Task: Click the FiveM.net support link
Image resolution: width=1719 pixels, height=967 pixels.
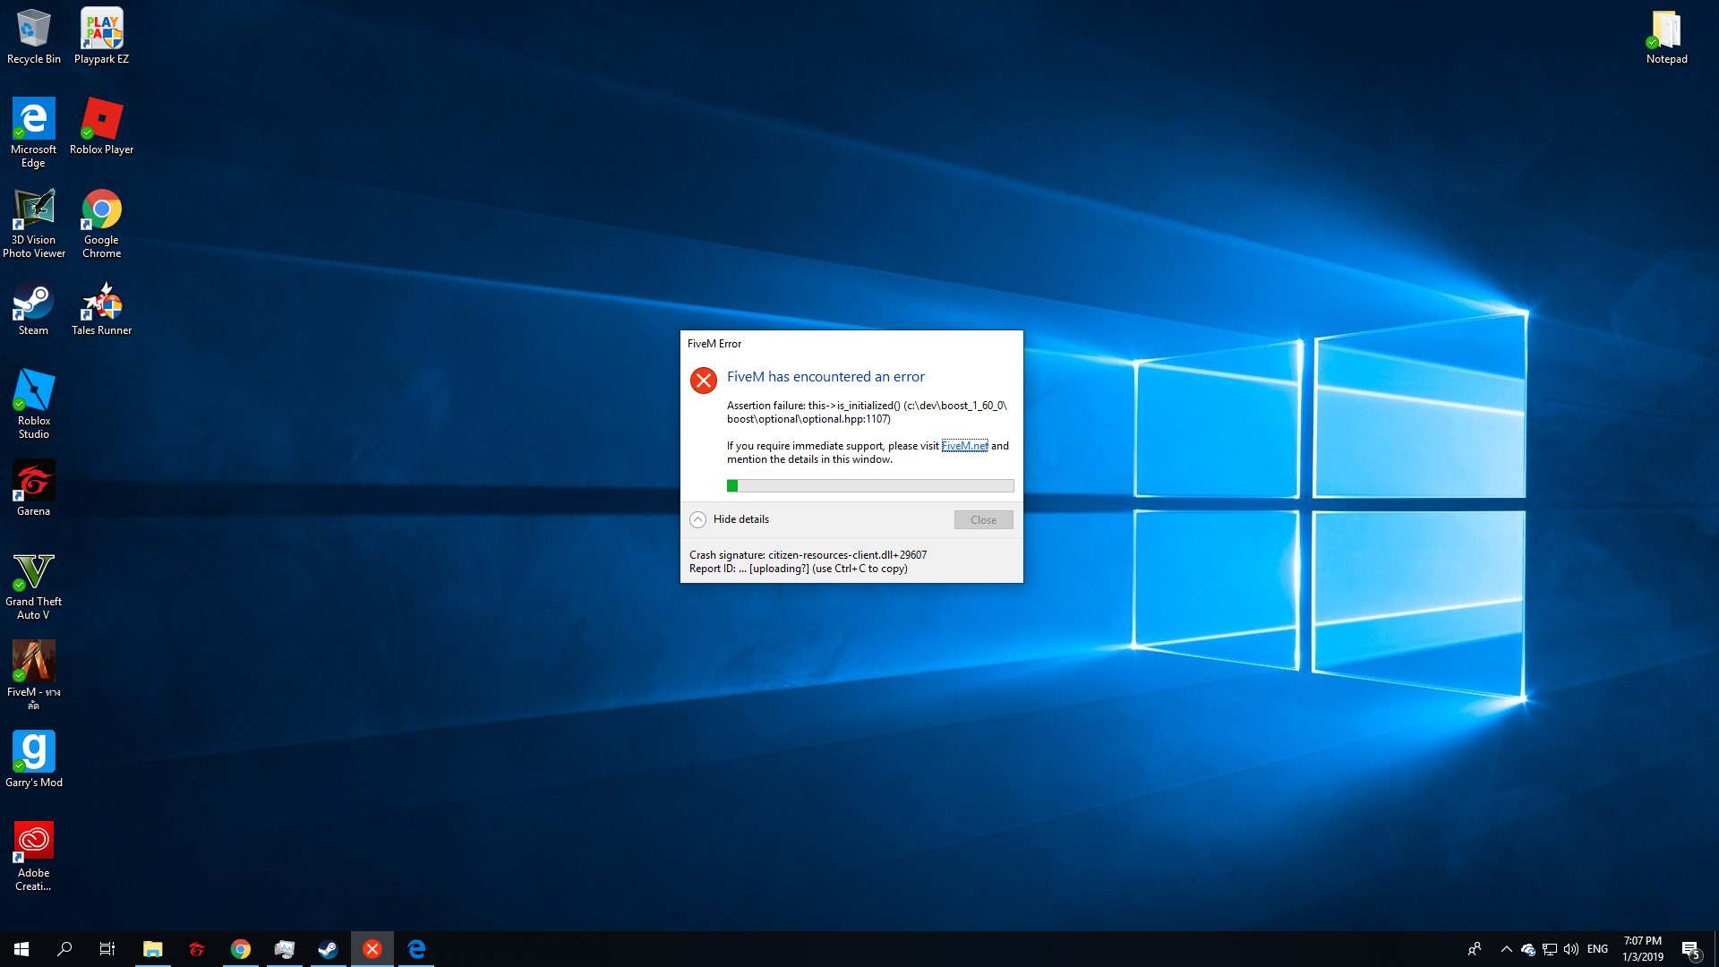Action: pos(964,446)
